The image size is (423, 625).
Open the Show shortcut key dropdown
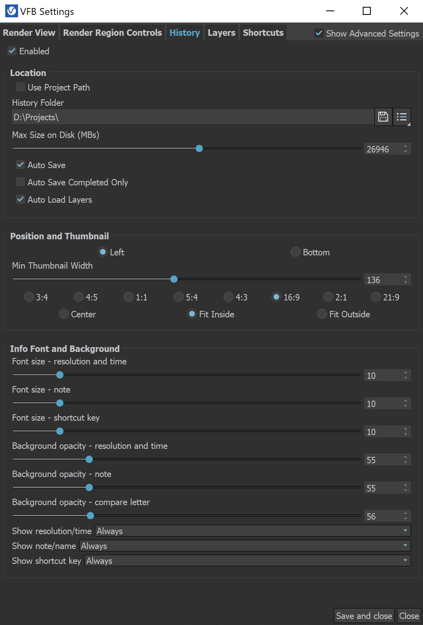tap(247, 561)
